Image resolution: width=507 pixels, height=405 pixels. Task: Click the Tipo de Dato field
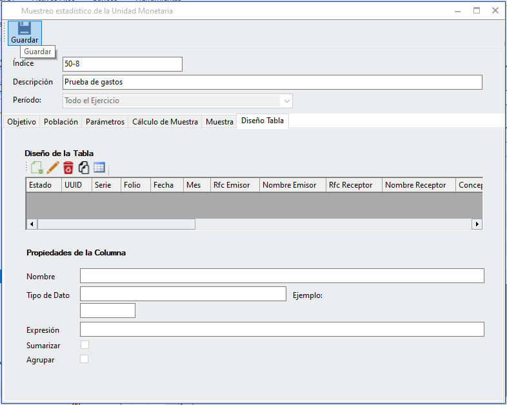click(183, 294)
